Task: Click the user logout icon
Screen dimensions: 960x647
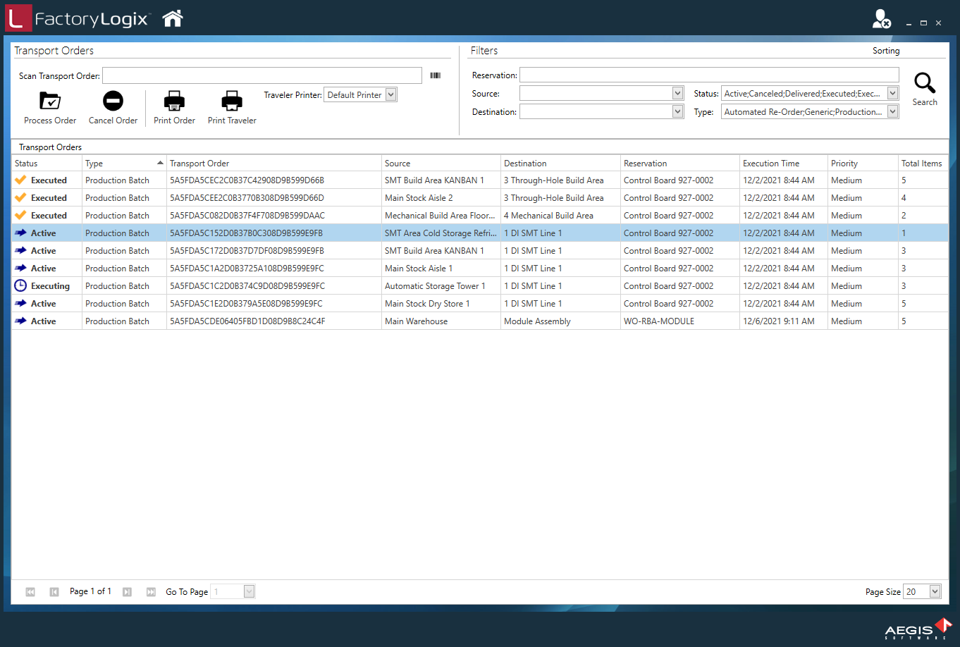Action: tap(881, 19)
